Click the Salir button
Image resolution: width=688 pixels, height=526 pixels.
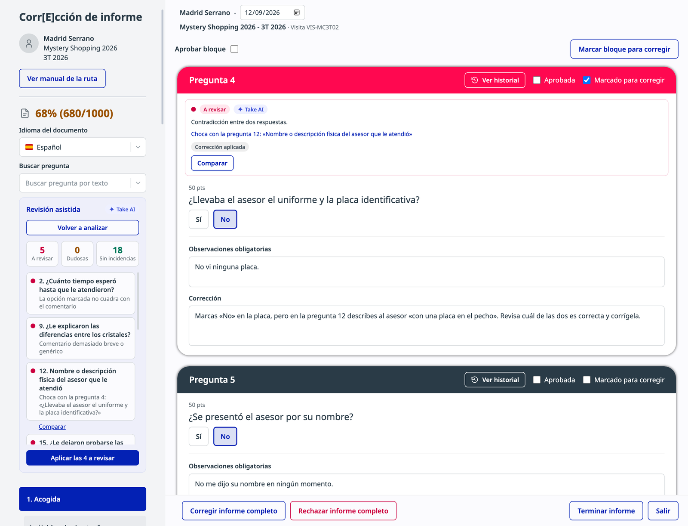663,511
